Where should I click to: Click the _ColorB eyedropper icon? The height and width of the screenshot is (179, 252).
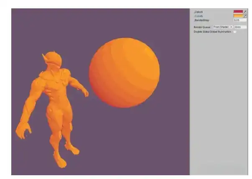pyautogui.click(x=245, y=16)
